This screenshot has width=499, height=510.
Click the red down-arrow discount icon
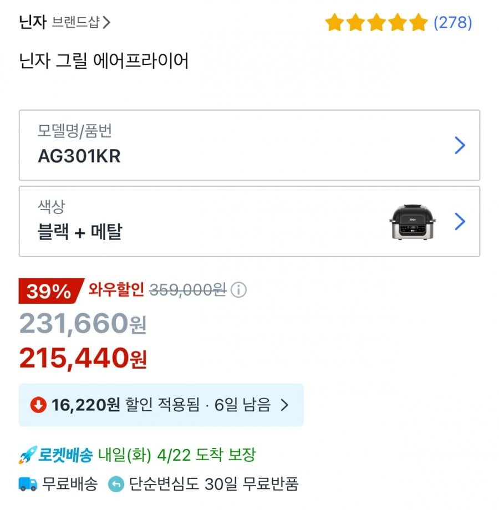38,405
